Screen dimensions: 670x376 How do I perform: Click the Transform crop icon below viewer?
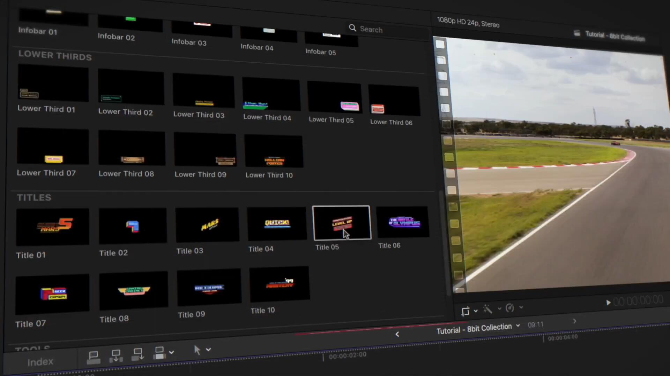[465, 311]
